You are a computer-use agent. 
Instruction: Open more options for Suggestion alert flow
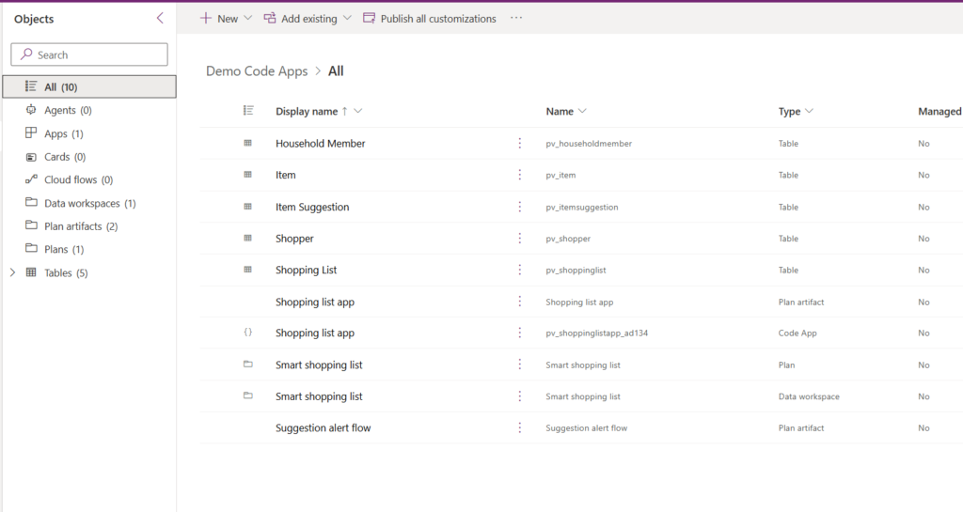(x=519, y=427)
